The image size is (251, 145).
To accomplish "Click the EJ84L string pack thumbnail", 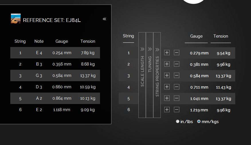I will [16, 19].
